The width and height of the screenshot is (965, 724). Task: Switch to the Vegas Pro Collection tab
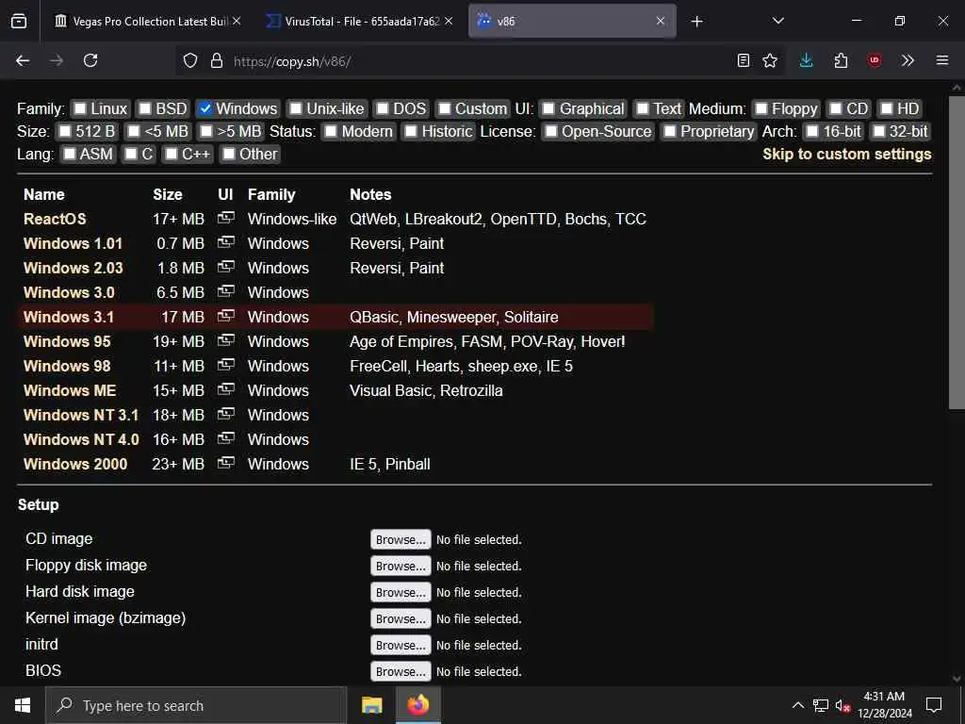click(148, 21)
